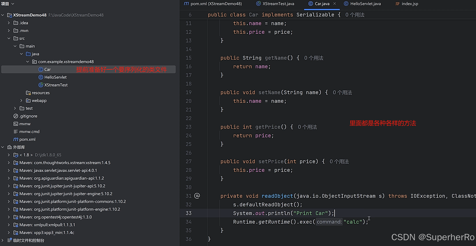
Task: Collapse the java source folder
Action: (x=21, y=54)
